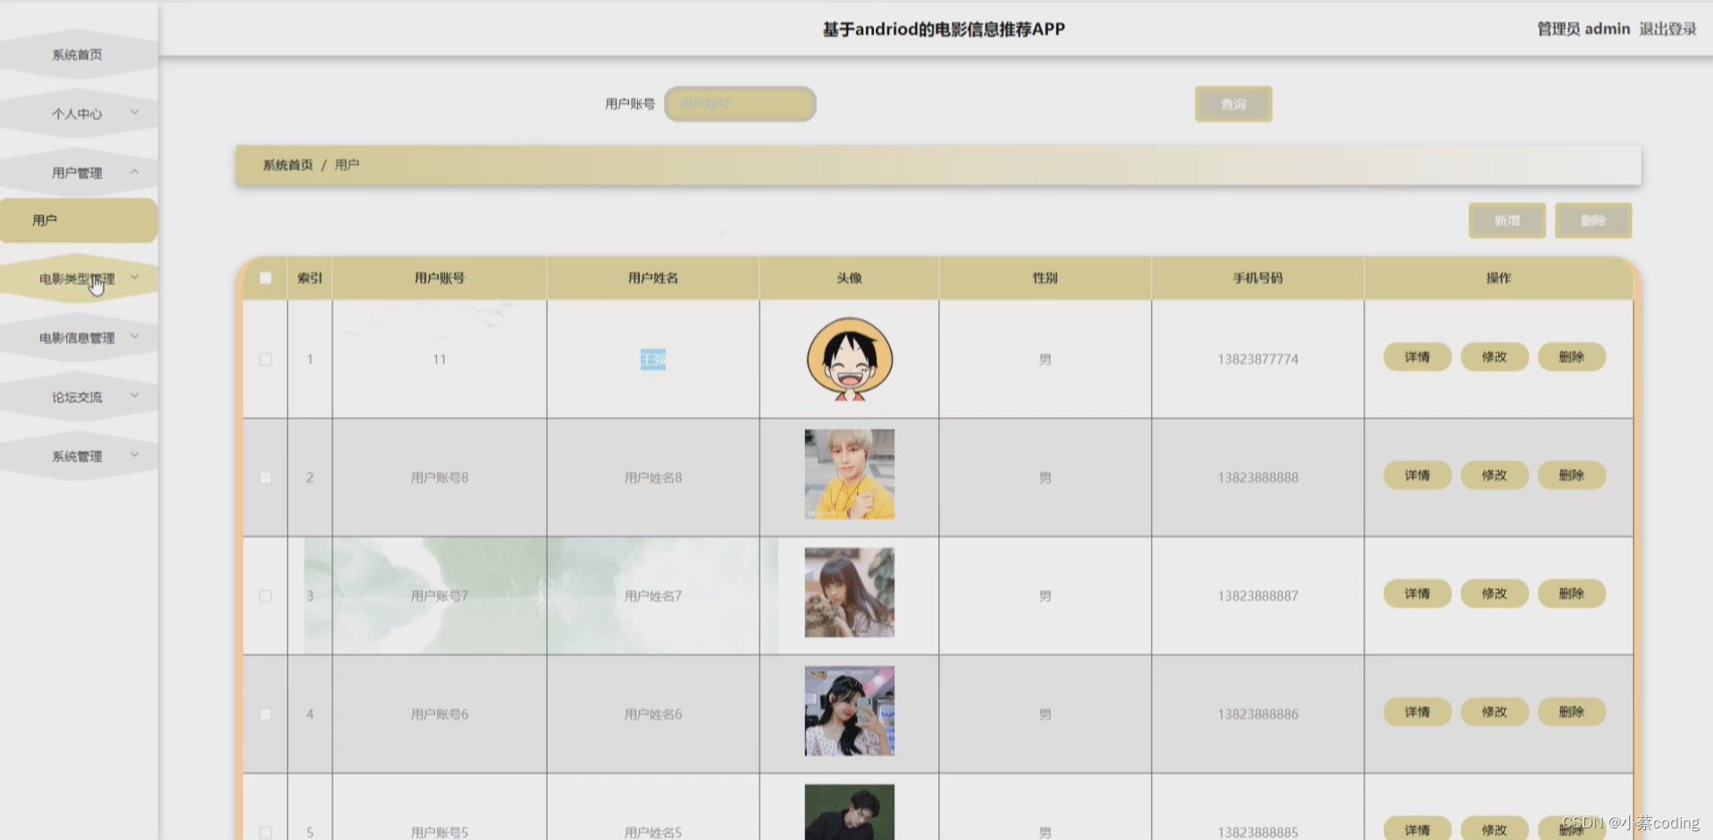Click 删除 for user 11
This screenshot has height=840, width=1713.
[1571, 357]
